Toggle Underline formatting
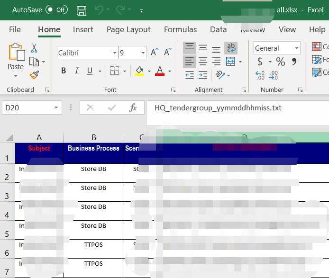329x278 pixels. point(90,71)
